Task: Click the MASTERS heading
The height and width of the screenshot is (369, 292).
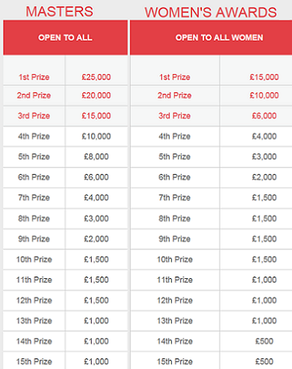Action: tap(59, 12)
